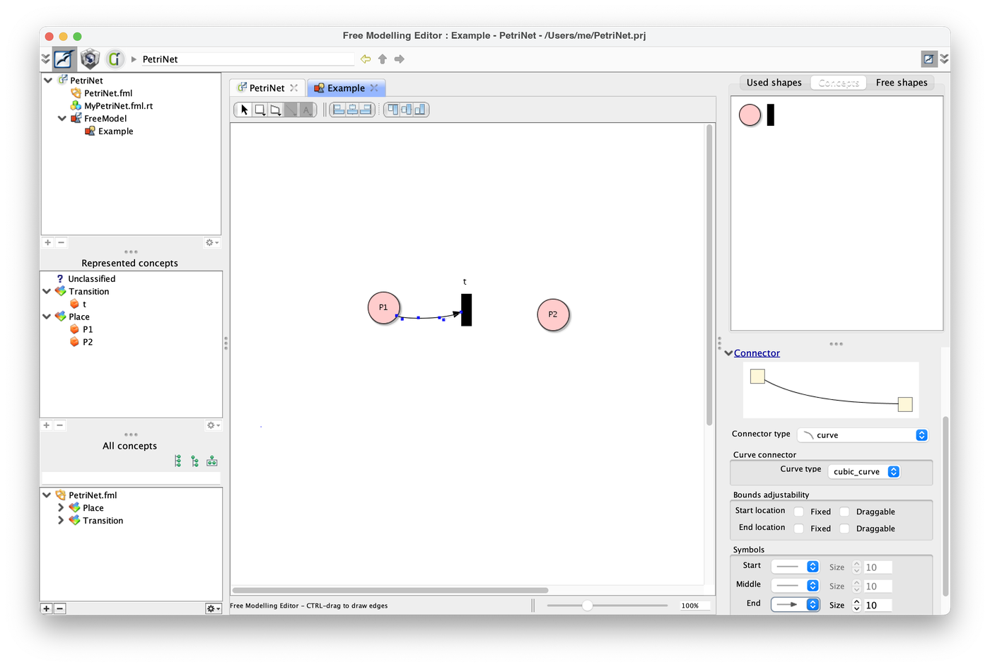This screenshot has height=667, width=990.
Task: Align selected shapes to vertical middle
Action: pos(407,110)
